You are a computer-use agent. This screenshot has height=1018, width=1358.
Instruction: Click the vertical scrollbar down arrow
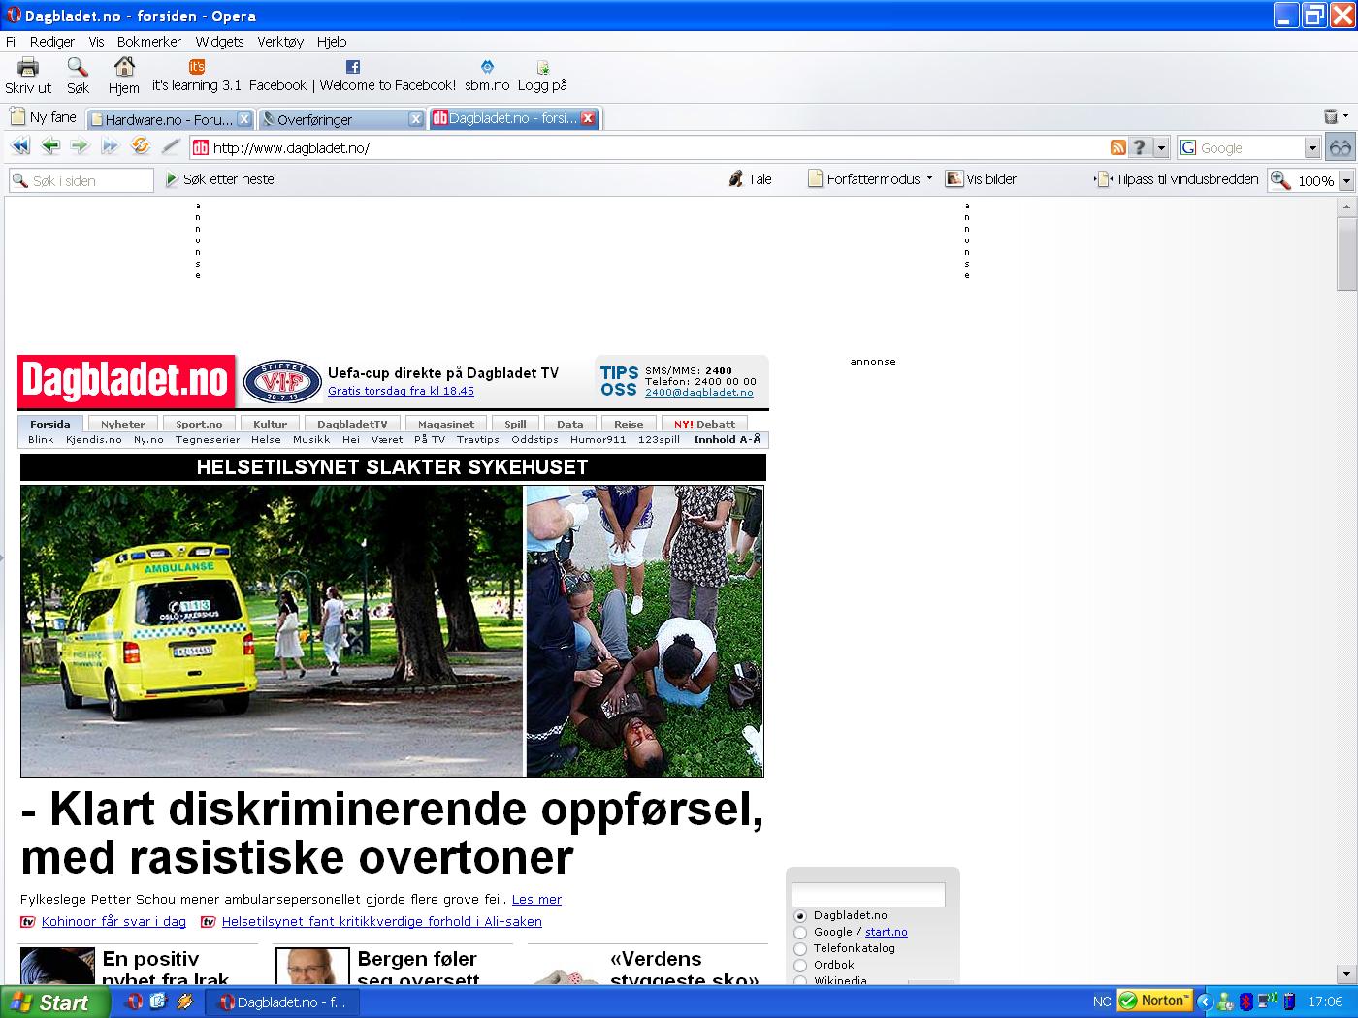[1345, 973]
